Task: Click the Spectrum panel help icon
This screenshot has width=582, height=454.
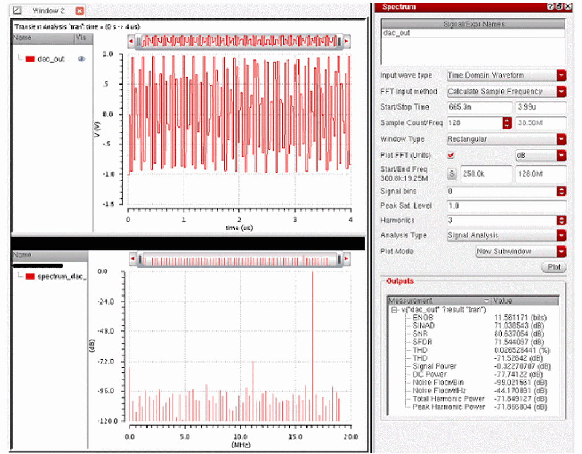Action: (550, 7)
